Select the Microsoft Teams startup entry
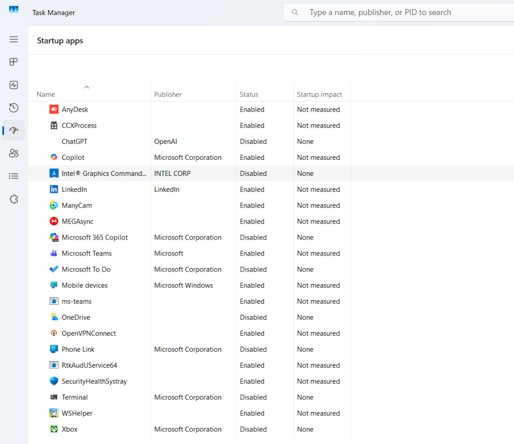The height and width of the screenshot is (444, 514). click(x=87, y=254)
